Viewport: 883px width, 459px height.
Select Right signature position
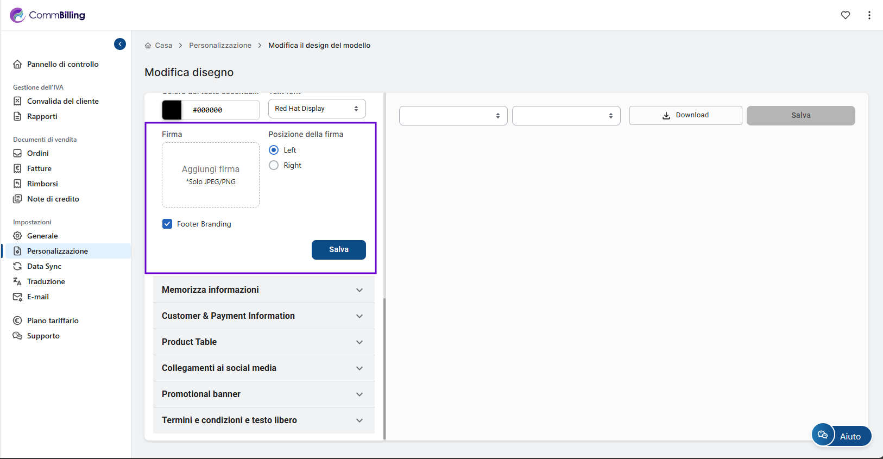coord(274,165)
